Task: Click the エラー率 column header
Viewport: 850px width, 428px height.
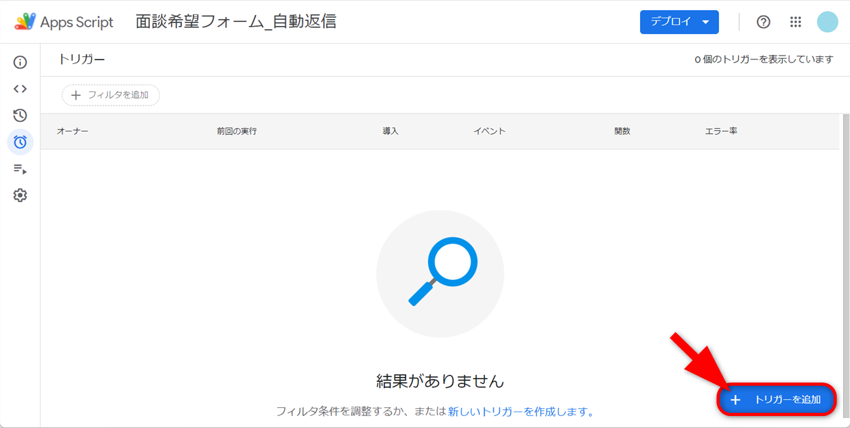Action: [721, 131]
